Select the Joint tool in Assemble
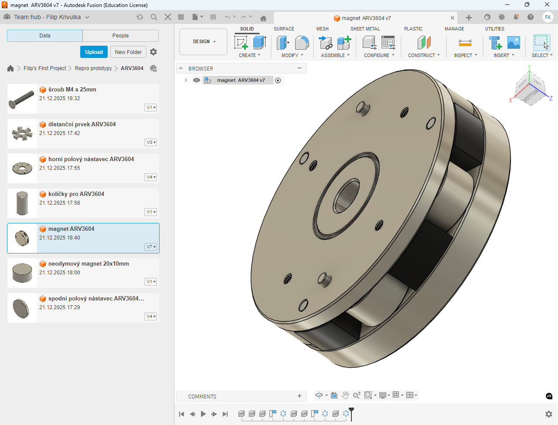The image size is (558, 425). [x=325, y=43]
